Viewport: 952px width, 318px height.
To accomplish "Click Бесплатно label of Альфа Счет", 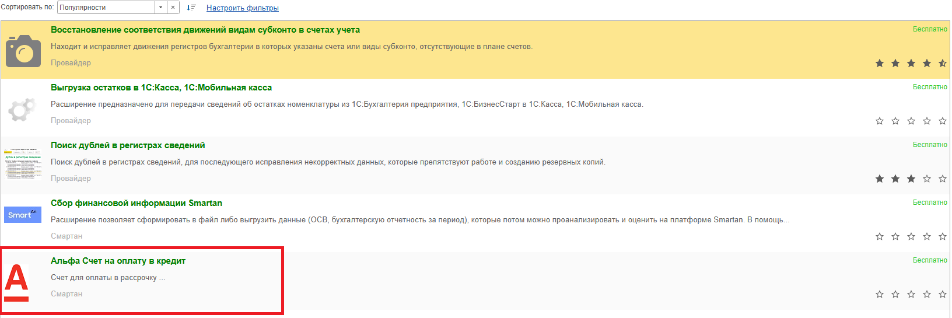I will [930, 260].
